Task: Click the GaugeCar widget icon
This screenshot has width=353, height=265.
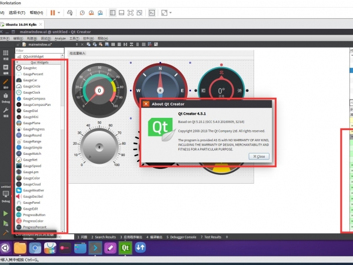Action: point(19,80)
